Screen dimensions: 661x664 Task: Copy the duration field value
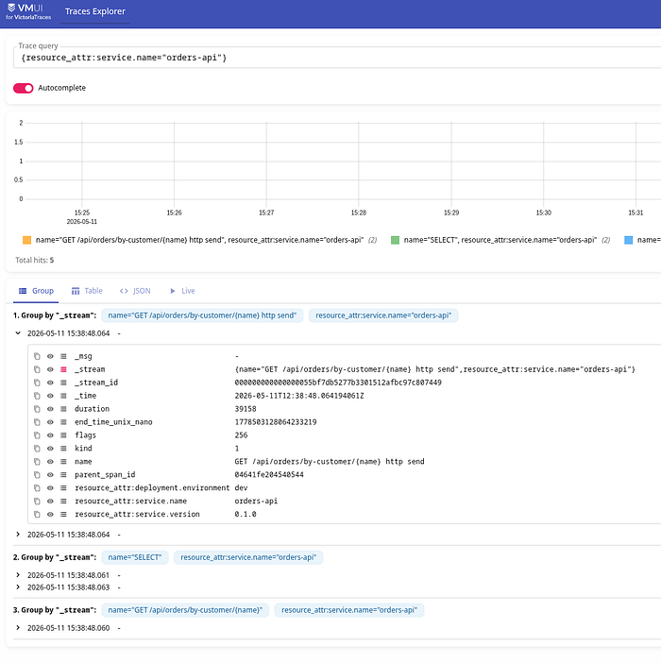point(37,409)
